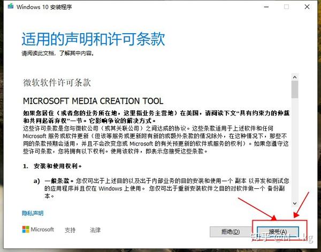Click the Windows 10 setup title bar icon
This screenshot has height=252, width=321.
[11, 6]
